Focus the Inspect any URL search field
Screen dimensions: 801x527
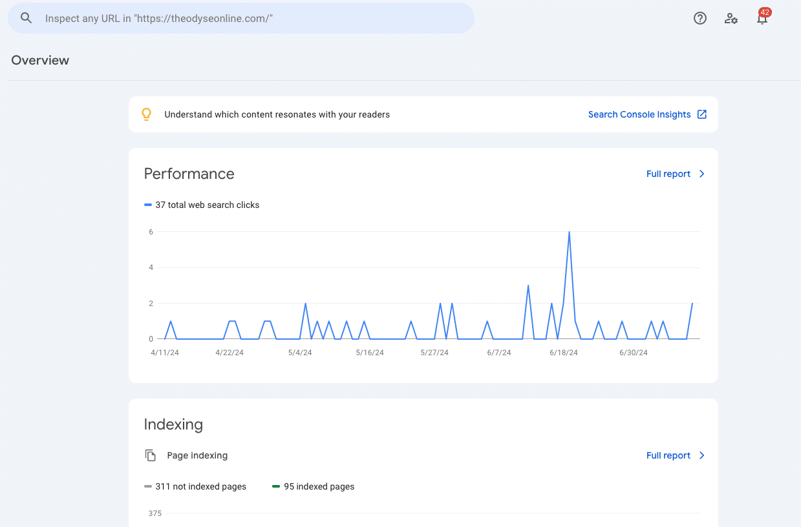[252, 18]
